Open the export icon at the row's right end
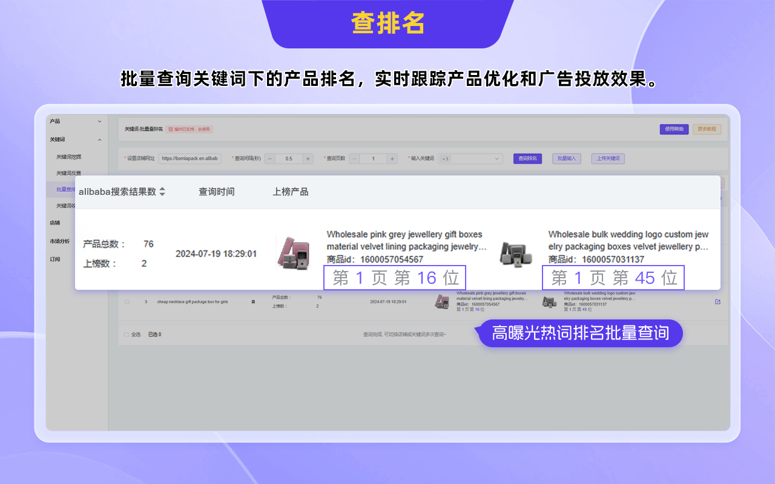The height and width of the screenshot is (484, 775). pyautogui.click(x=717, y=301)
